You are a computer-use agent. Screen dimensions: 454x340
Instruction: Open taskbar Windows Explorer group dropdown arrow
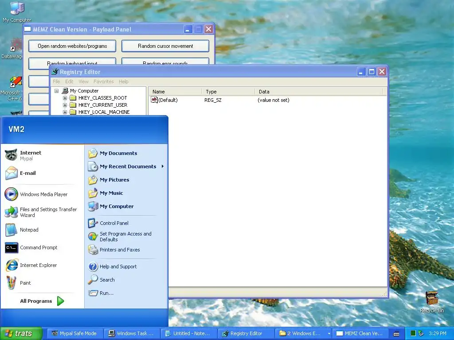tap(329, 334)
